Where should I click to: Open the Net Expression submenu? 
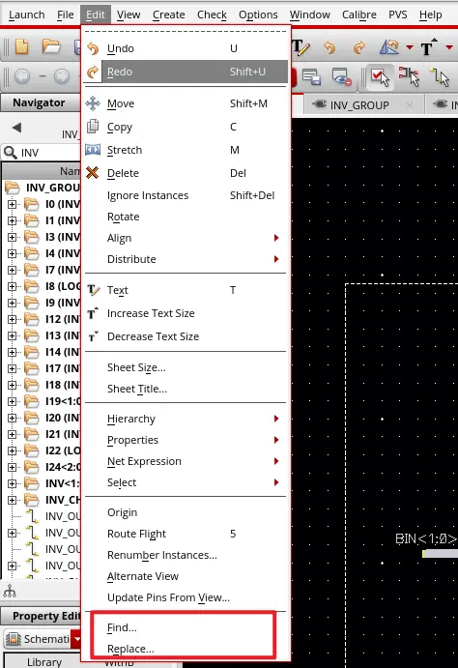tap(186, 461)
